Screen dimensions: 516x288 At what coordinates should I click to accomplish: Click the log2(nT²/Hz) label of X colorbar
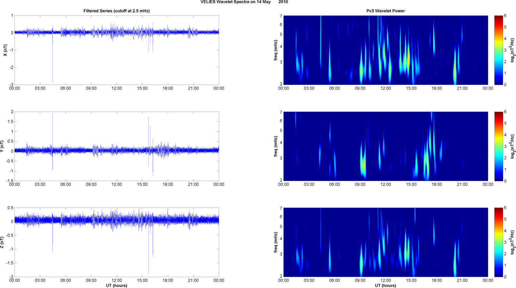coord(513,50)
